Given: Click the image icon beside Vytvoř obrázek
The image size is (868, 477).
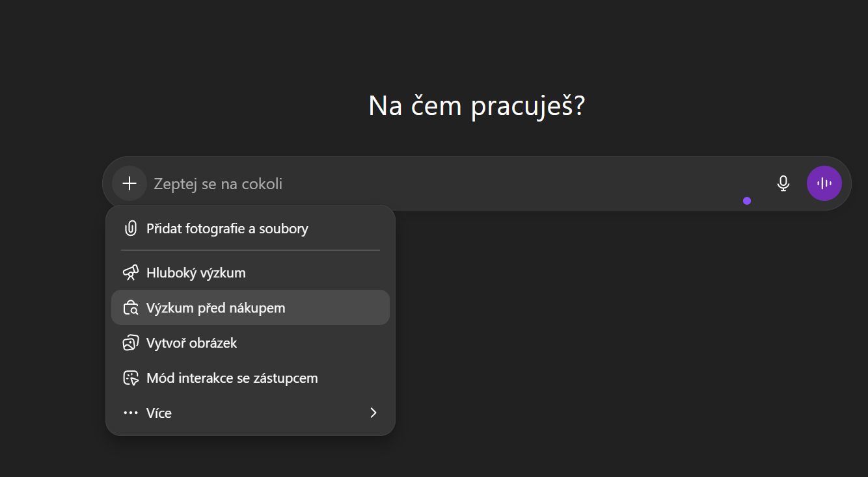Looking at the screenshot, I should (130, 342).
